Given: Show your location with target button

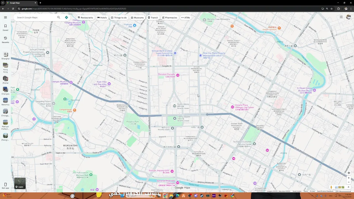Looking at the screenshot, I should [x=349, y=173].
